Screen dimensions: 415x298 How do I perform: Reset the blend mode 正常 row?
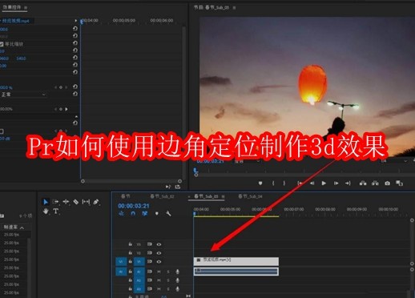(75, 94)
